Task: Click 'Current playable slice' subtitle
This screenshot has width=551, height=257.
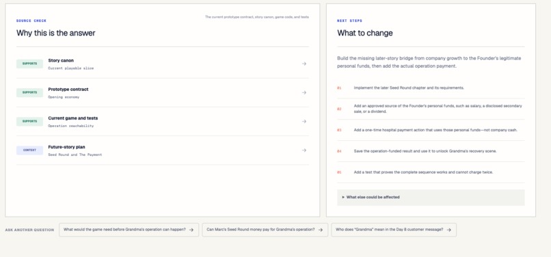Action: point(71,68)
